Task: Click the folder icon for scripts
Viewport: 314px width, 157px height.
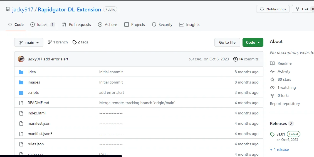Action: coord(21,93)
